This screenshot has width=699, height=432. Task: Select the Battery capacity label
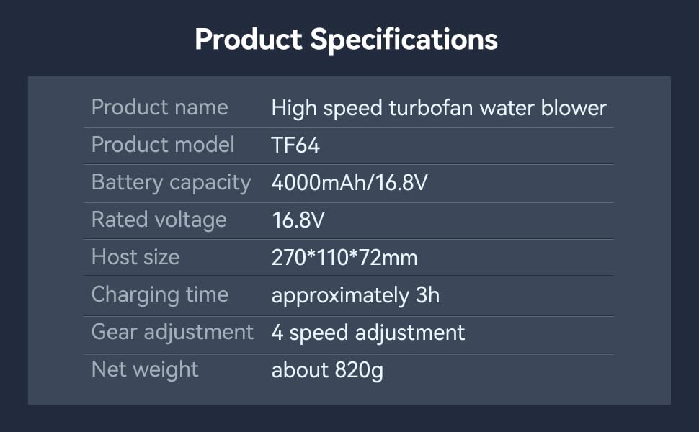click(x=172, y=183)
